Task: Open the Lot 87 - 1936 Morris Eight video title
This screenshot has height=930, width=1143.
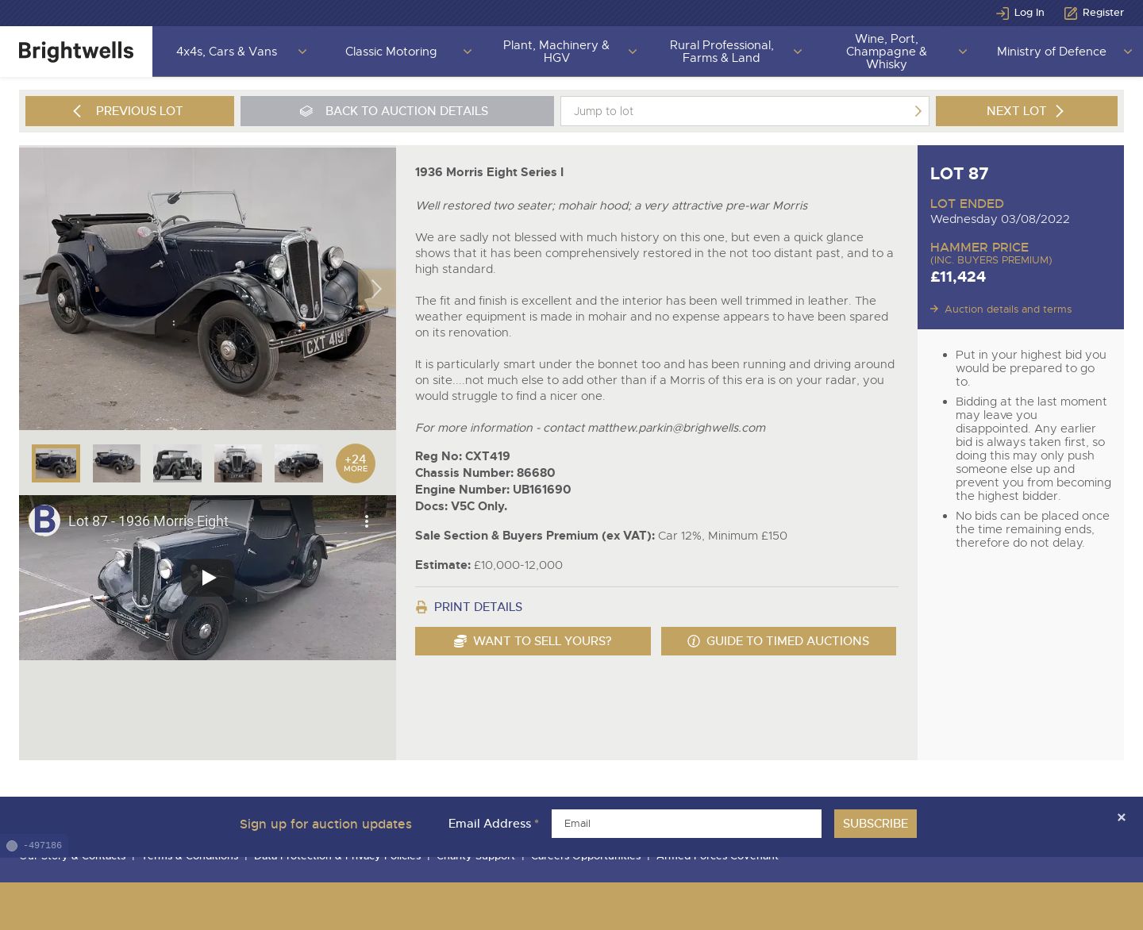Action: [x=148, y=521]
